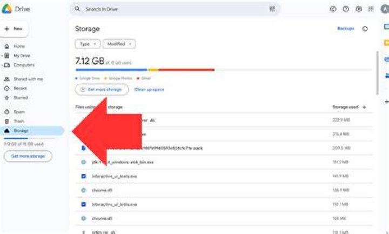This screenshot has height=234, width=389.
Task: Click the file icon of the jdk windows-x64_bin.exe row
Action: point(84,162)
